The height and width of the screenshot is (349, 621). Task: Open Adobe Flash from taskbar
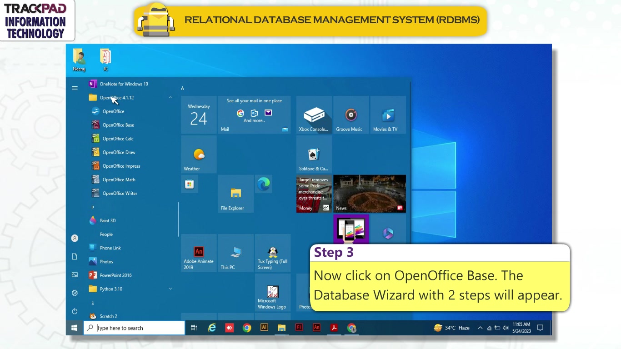click(299, 328)
